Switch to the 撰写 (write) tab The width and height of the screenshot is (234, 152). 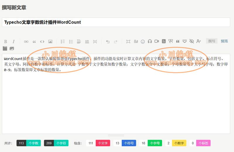point(211,41)
